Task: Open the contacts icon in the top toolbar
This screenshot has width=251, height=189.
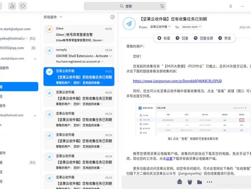Action: pos(12,6)
